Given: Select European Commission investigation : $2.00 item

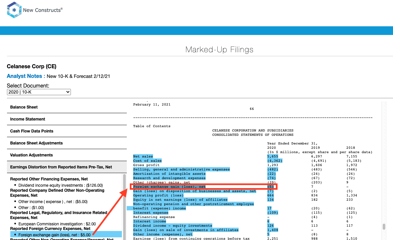Looking at the screenshot, I should click(57, 224).
